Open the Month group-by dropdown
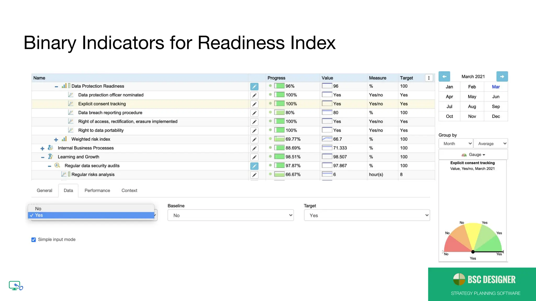536x301 pixels. point(456,143)
